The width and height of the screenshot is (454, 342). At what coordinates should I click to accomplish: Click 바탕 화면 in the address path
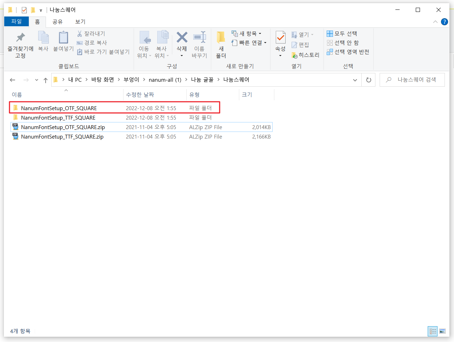[102, 80]
